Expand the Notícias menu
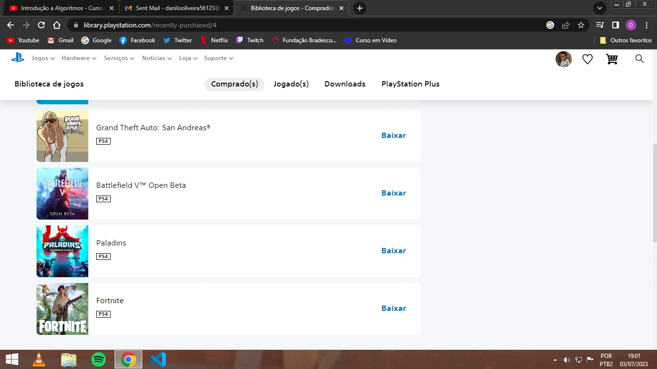Viewport: 657px width, 369px height. coord(157,58)
